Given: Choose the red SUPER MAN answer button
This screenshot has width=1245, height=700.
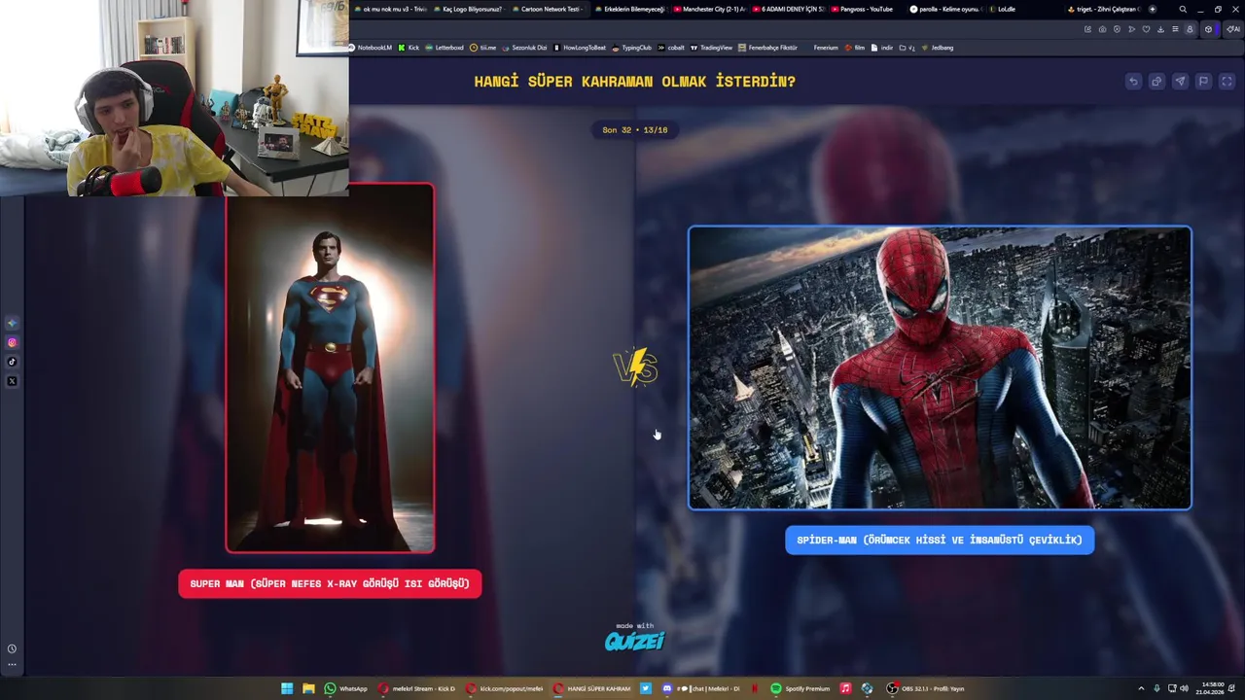Looking at the screenshot, I should click(x=330, y=583).
